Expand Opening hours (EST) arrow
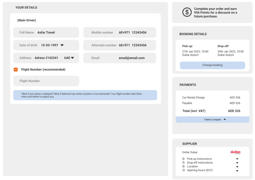 pyautogui.click(x=237, y=171)
